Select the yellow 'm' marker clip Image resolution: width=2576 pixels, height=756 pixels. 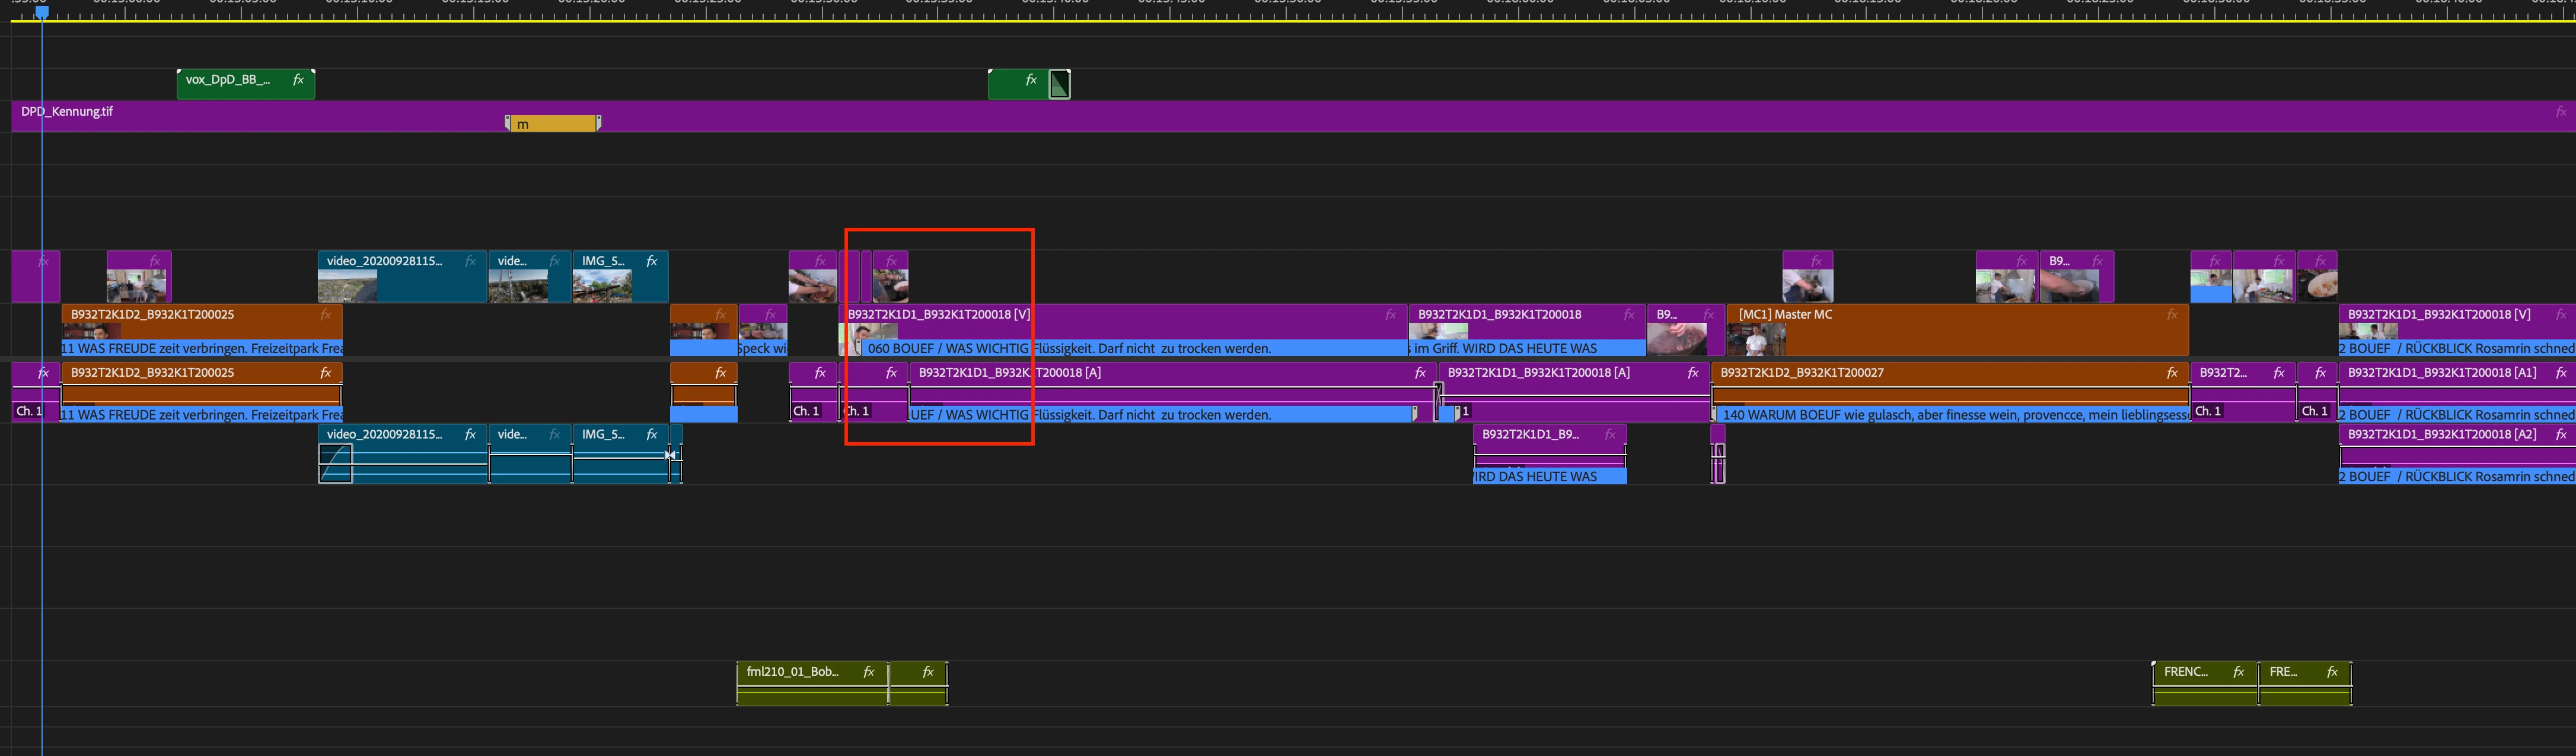(x=552, y=124)
